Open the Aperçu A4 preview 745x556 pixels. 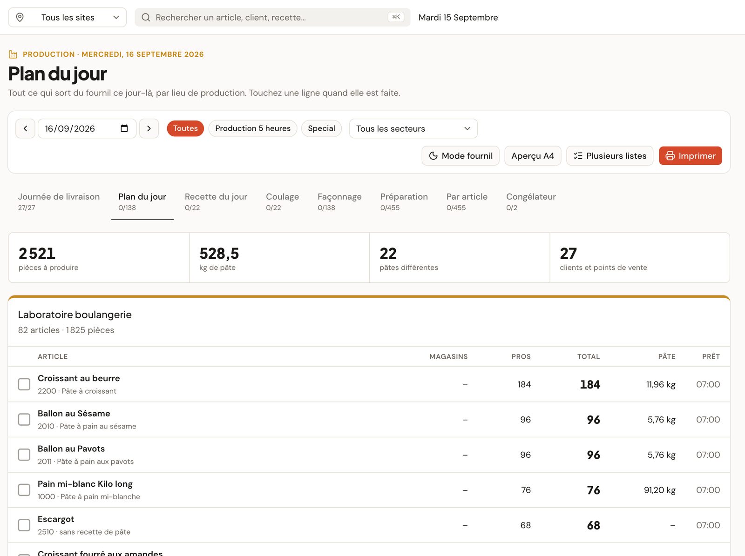[533, 156]
